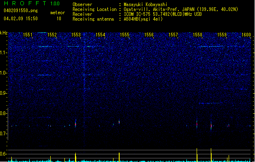The height and width of the screenshot is (162, 255).
Task: Click the meteor echo just before 1553
Action: point(75,124)
